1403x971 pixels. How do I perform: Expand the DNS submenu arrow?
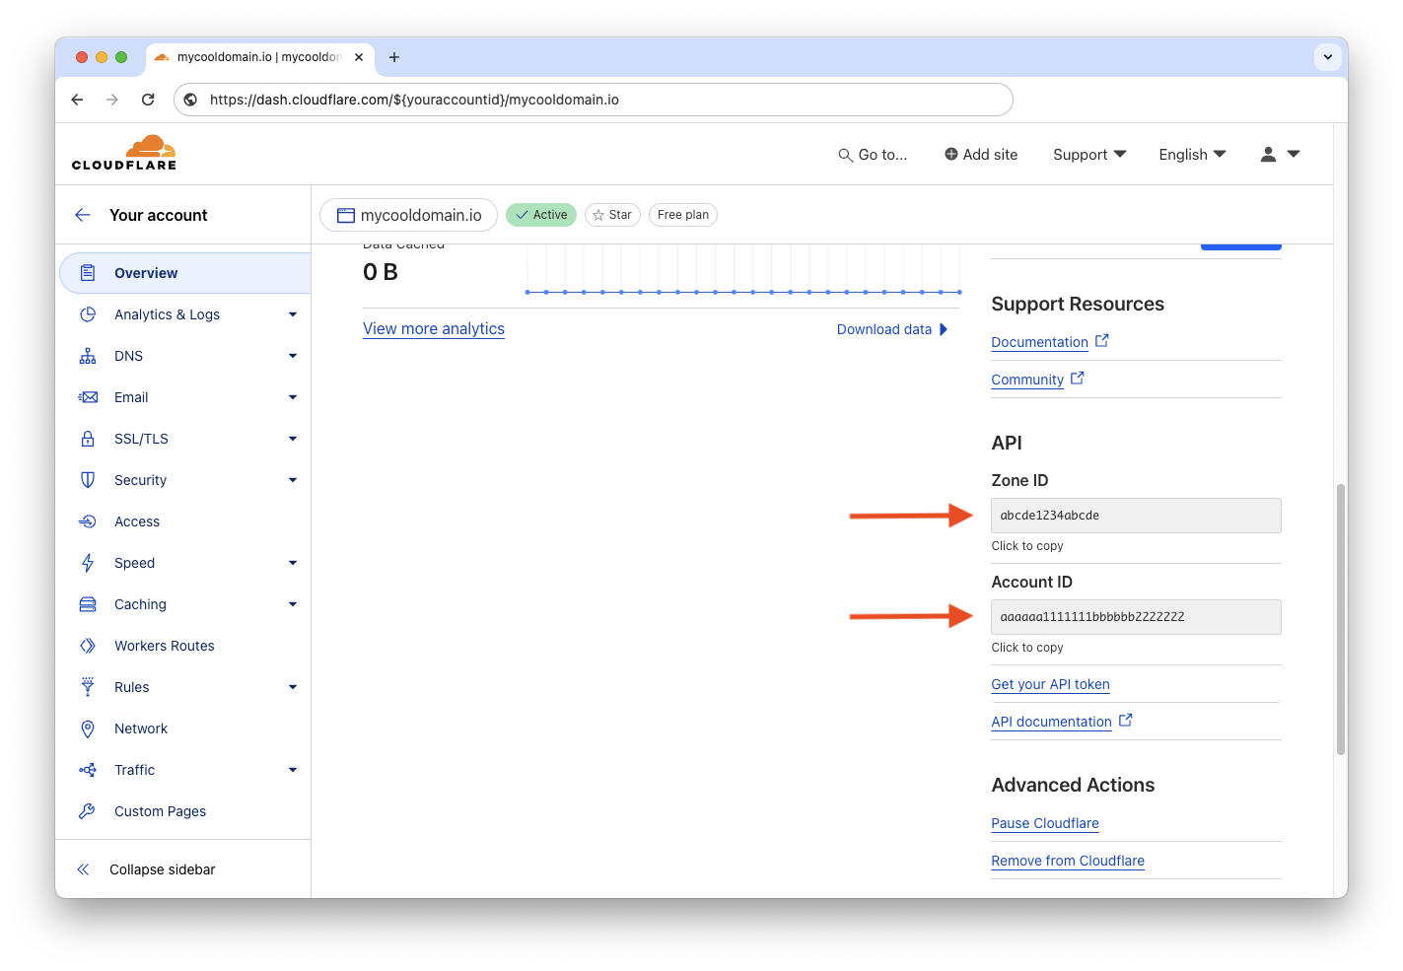click(x=293, y=356)
